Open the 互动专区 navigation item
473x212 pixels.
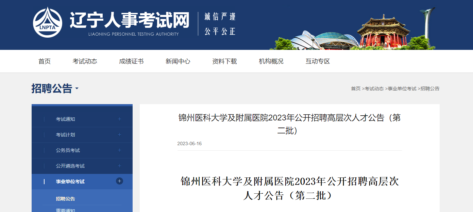(x=318, y=61)
